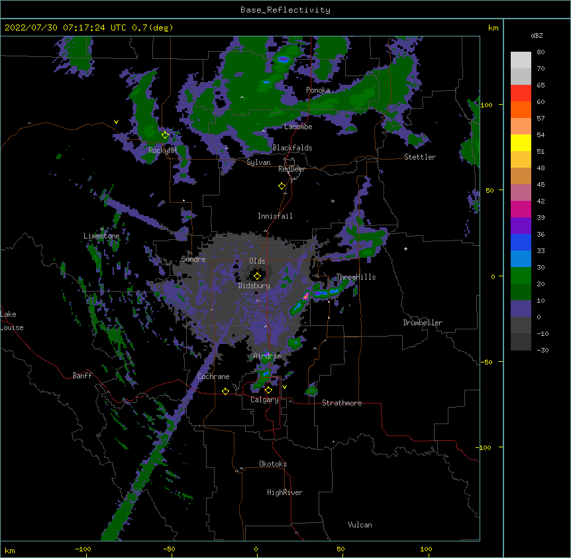
Task: Click the Lake Louise label
Action: coord(12,321)
